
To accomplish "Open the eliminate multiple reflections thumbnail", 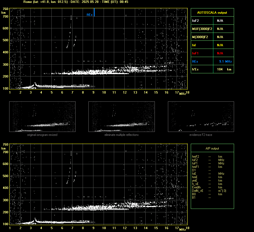I will point(121,117).
